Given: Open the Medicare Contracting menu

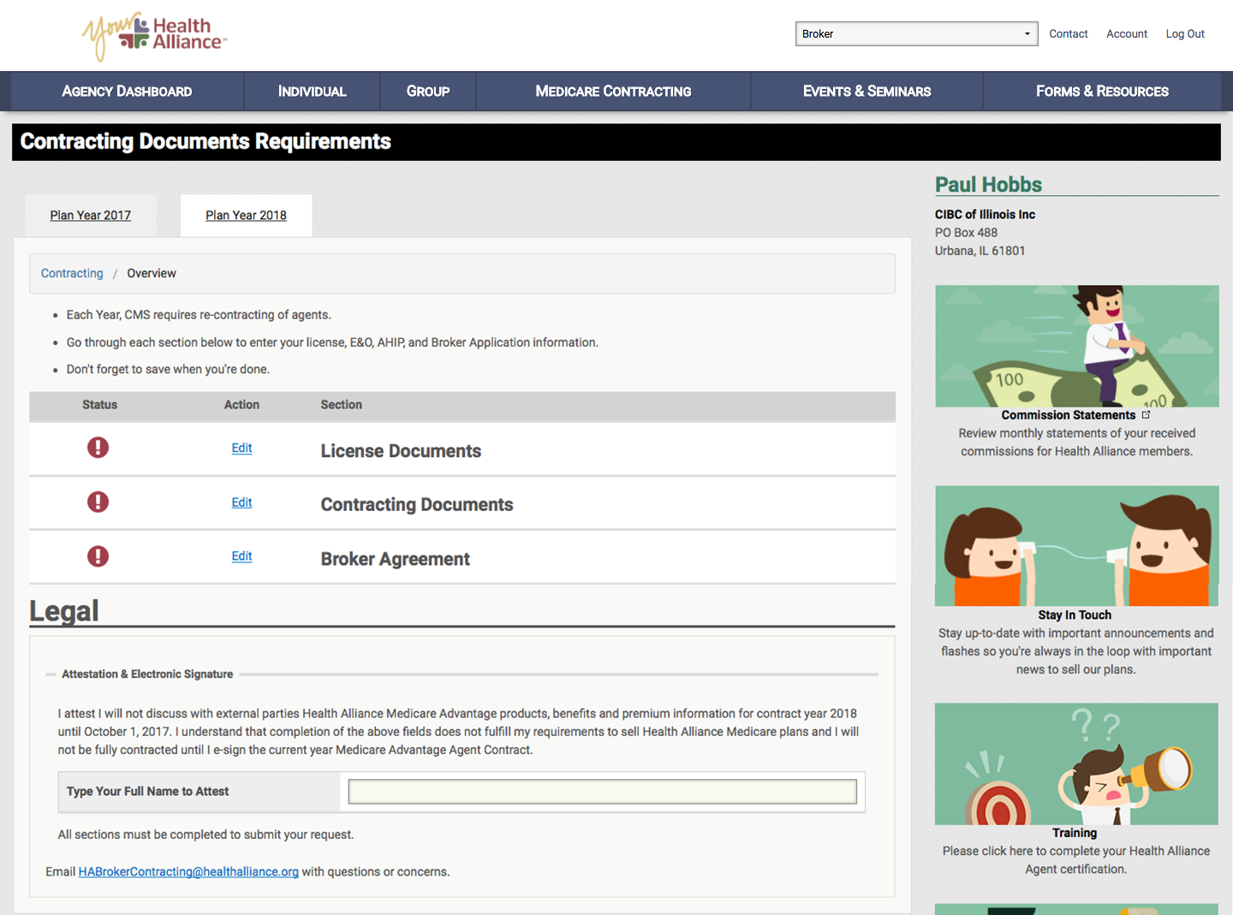Looking at the screenshot, I should (x=613, y=91).
